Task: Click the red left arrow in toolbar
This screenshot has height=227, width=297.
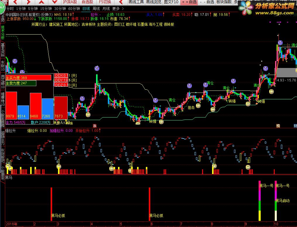Action: coord(15,2)
